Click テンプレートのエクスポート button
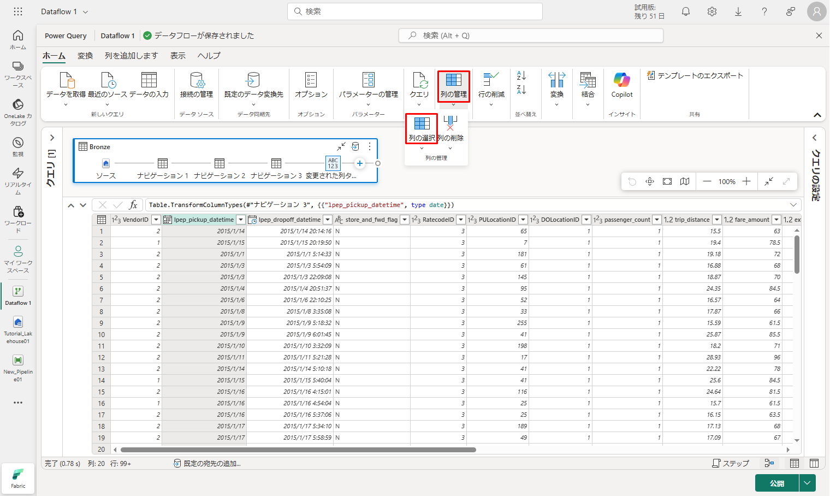The image size is (830, 496). 695,75
